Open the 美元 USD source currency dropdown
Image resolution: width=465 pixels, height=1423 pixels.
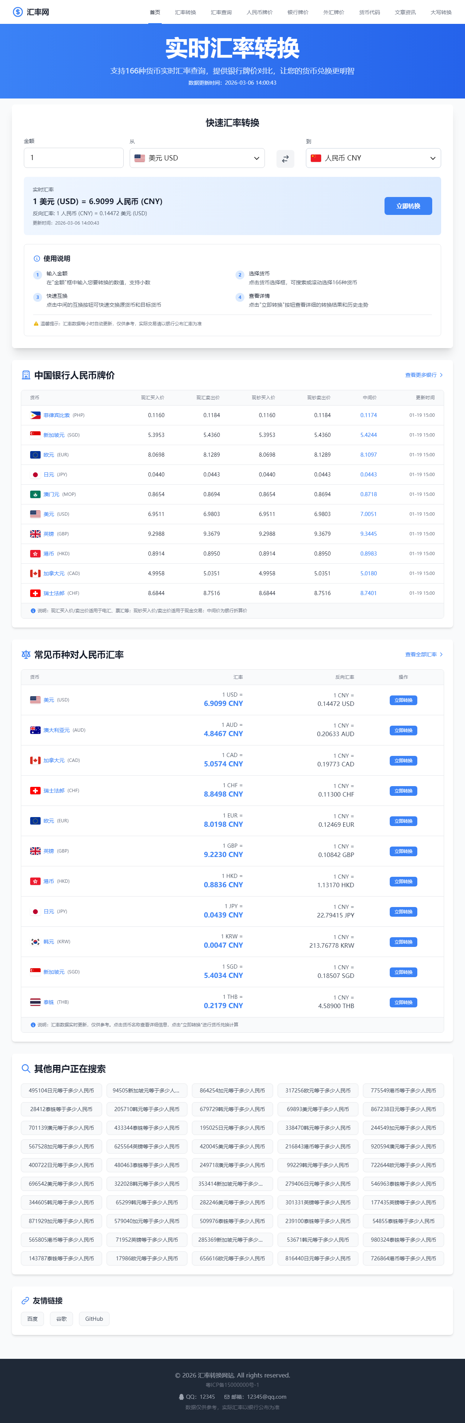(197, 158)
